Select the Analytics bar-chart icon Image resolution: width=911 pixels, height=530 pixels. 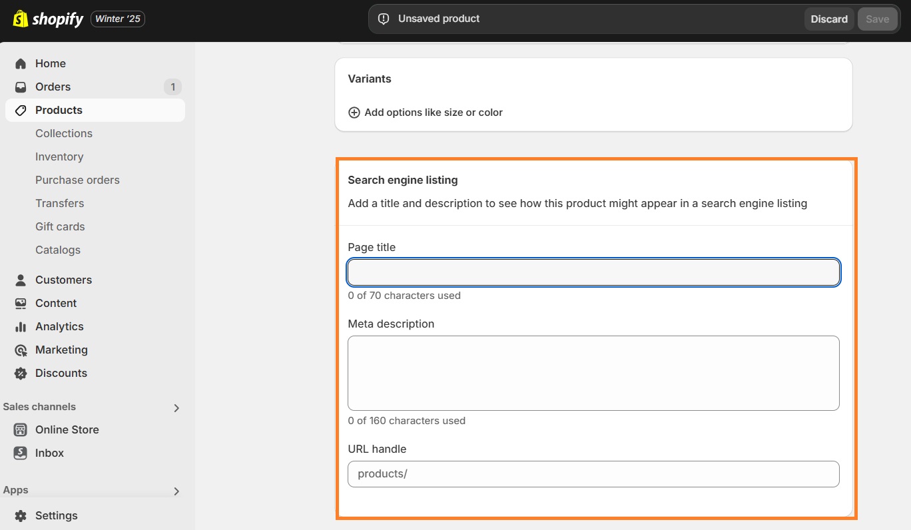(x=21, y=326)
